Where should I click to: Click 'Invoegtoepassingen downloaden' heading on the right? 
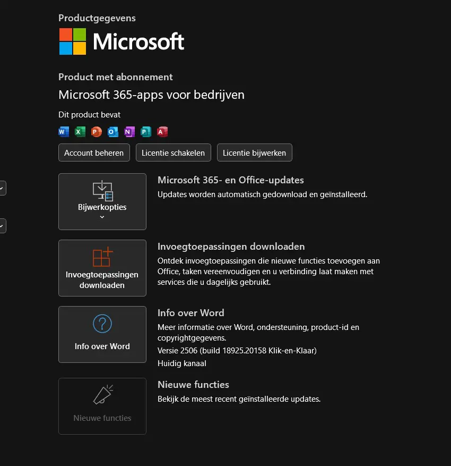(x=231, y=247)
